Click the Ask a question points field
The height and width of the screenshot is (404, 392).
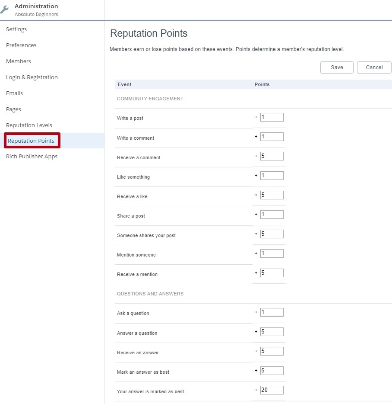click(x=272, y=312)
